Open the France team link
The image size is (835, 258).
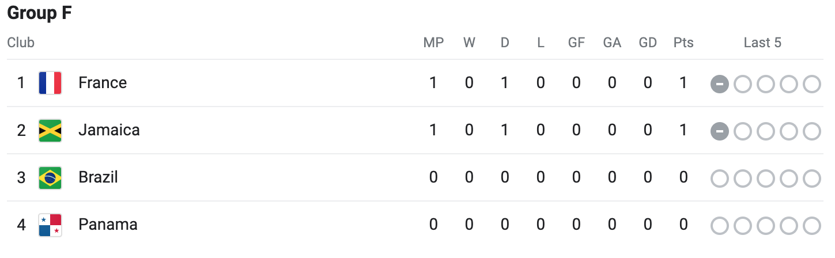coord(103,83)
